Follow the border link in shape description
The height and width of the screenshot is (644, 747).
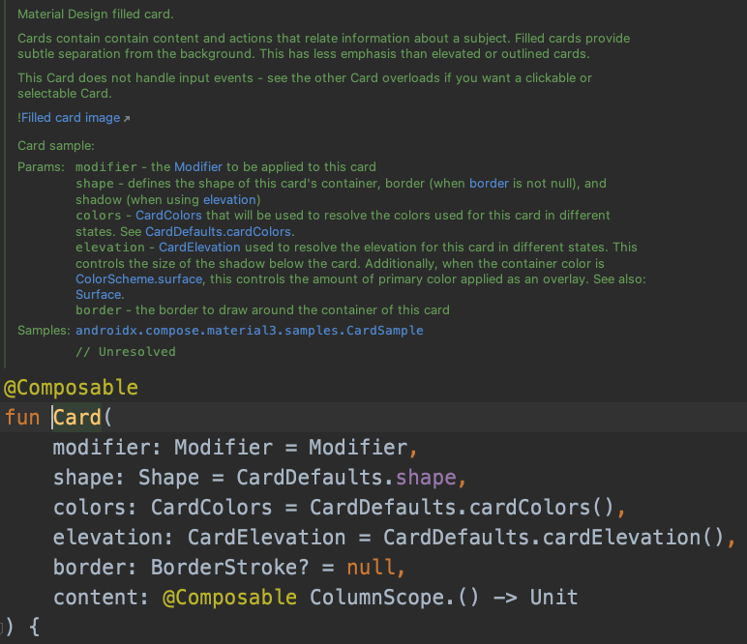tap(489, 184)
